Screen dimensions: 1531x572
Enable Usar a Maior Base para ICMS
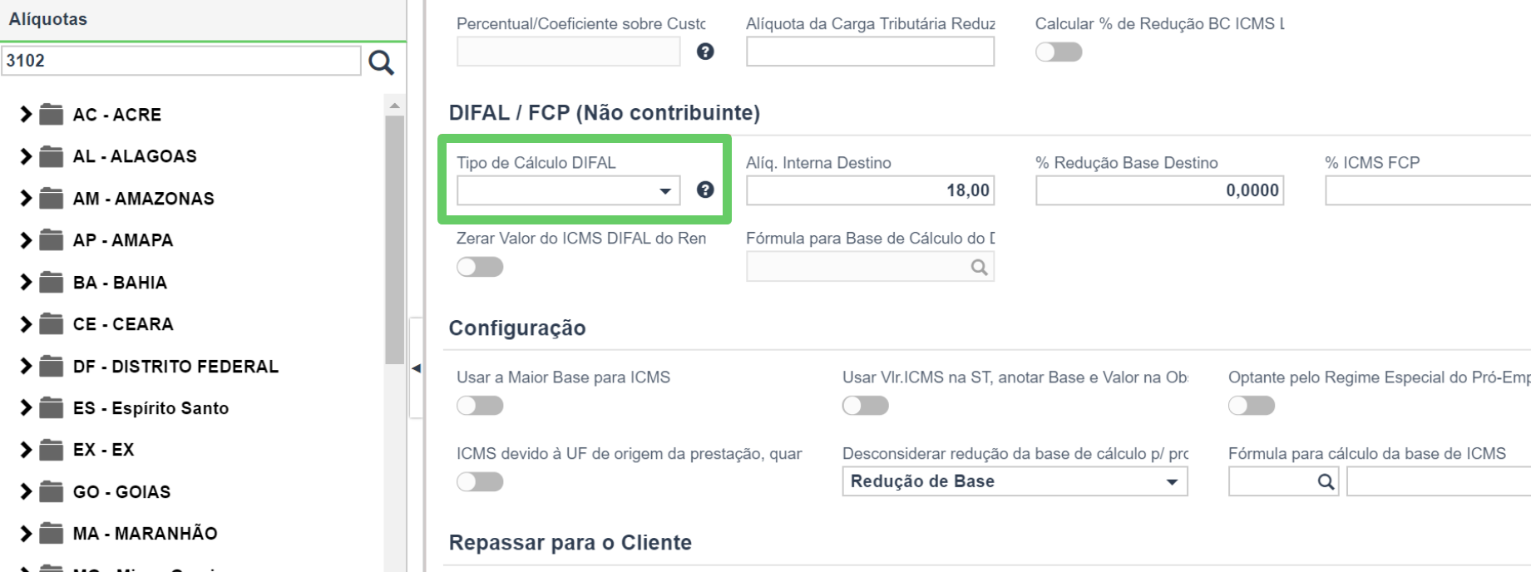(480, 406)
